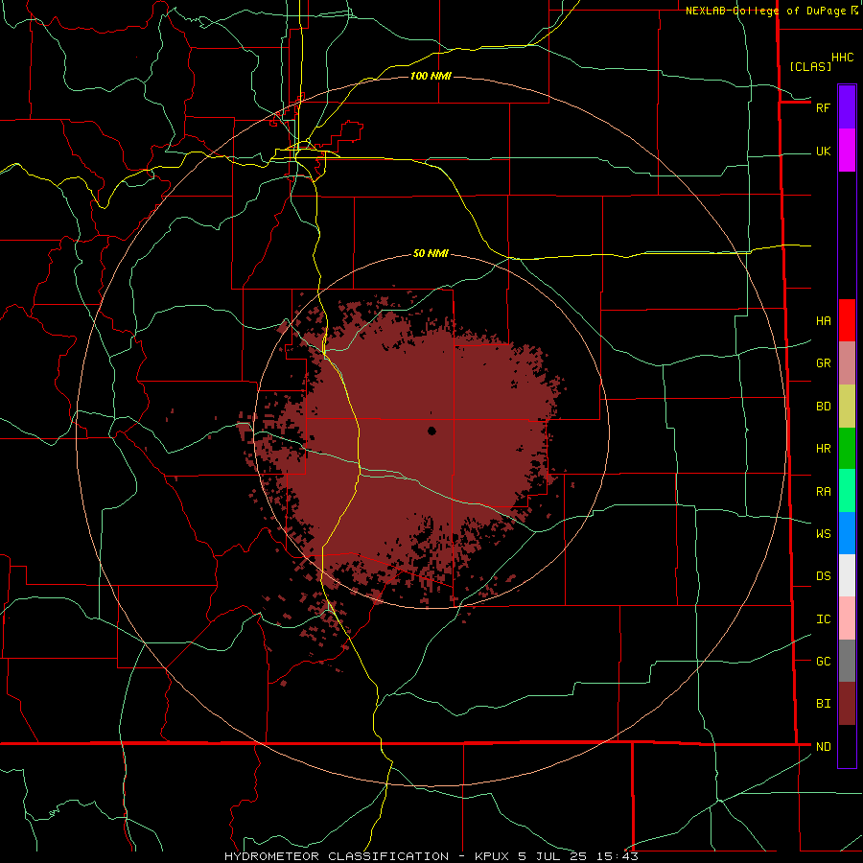The image size is (863, 863).
Task: Click the purple RF color swatch
Action: point(847,107)
